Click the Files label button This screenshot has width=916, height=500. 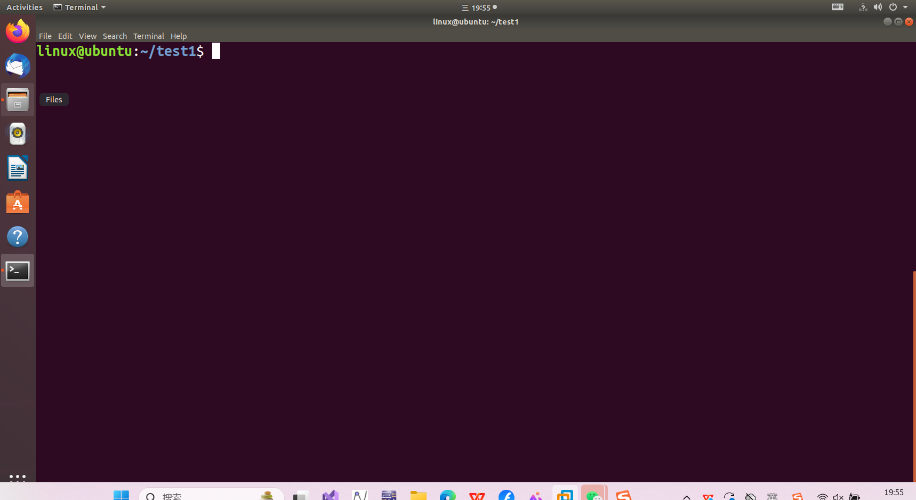pyautogui.click(x=54, y=99)
